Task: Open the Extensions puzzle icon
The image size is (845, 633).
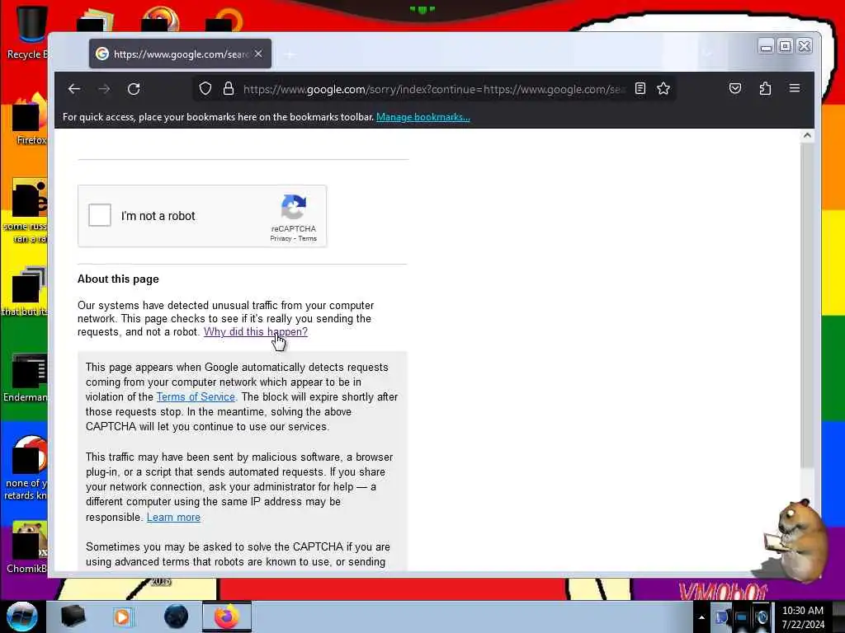Action: pos(765,88)
